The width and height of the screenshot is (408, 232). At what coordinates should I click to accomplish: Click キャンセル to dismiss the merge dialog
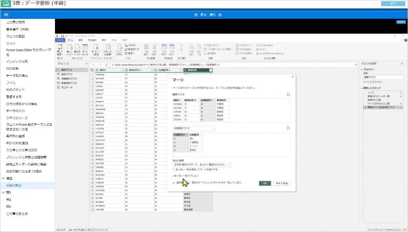coord(282,183)
